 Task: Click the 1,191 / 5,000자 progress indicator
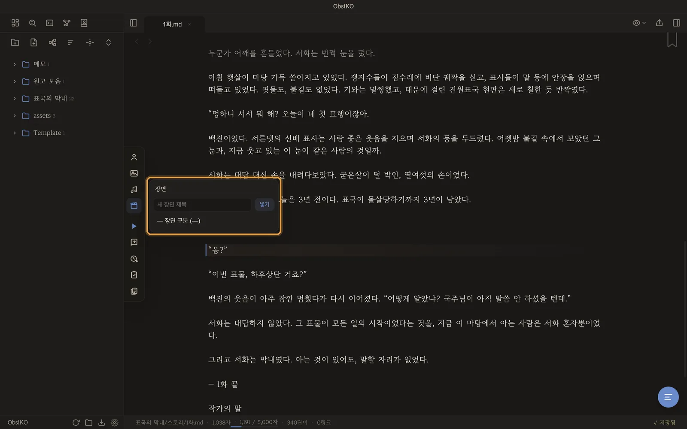[x=258, y=422]
